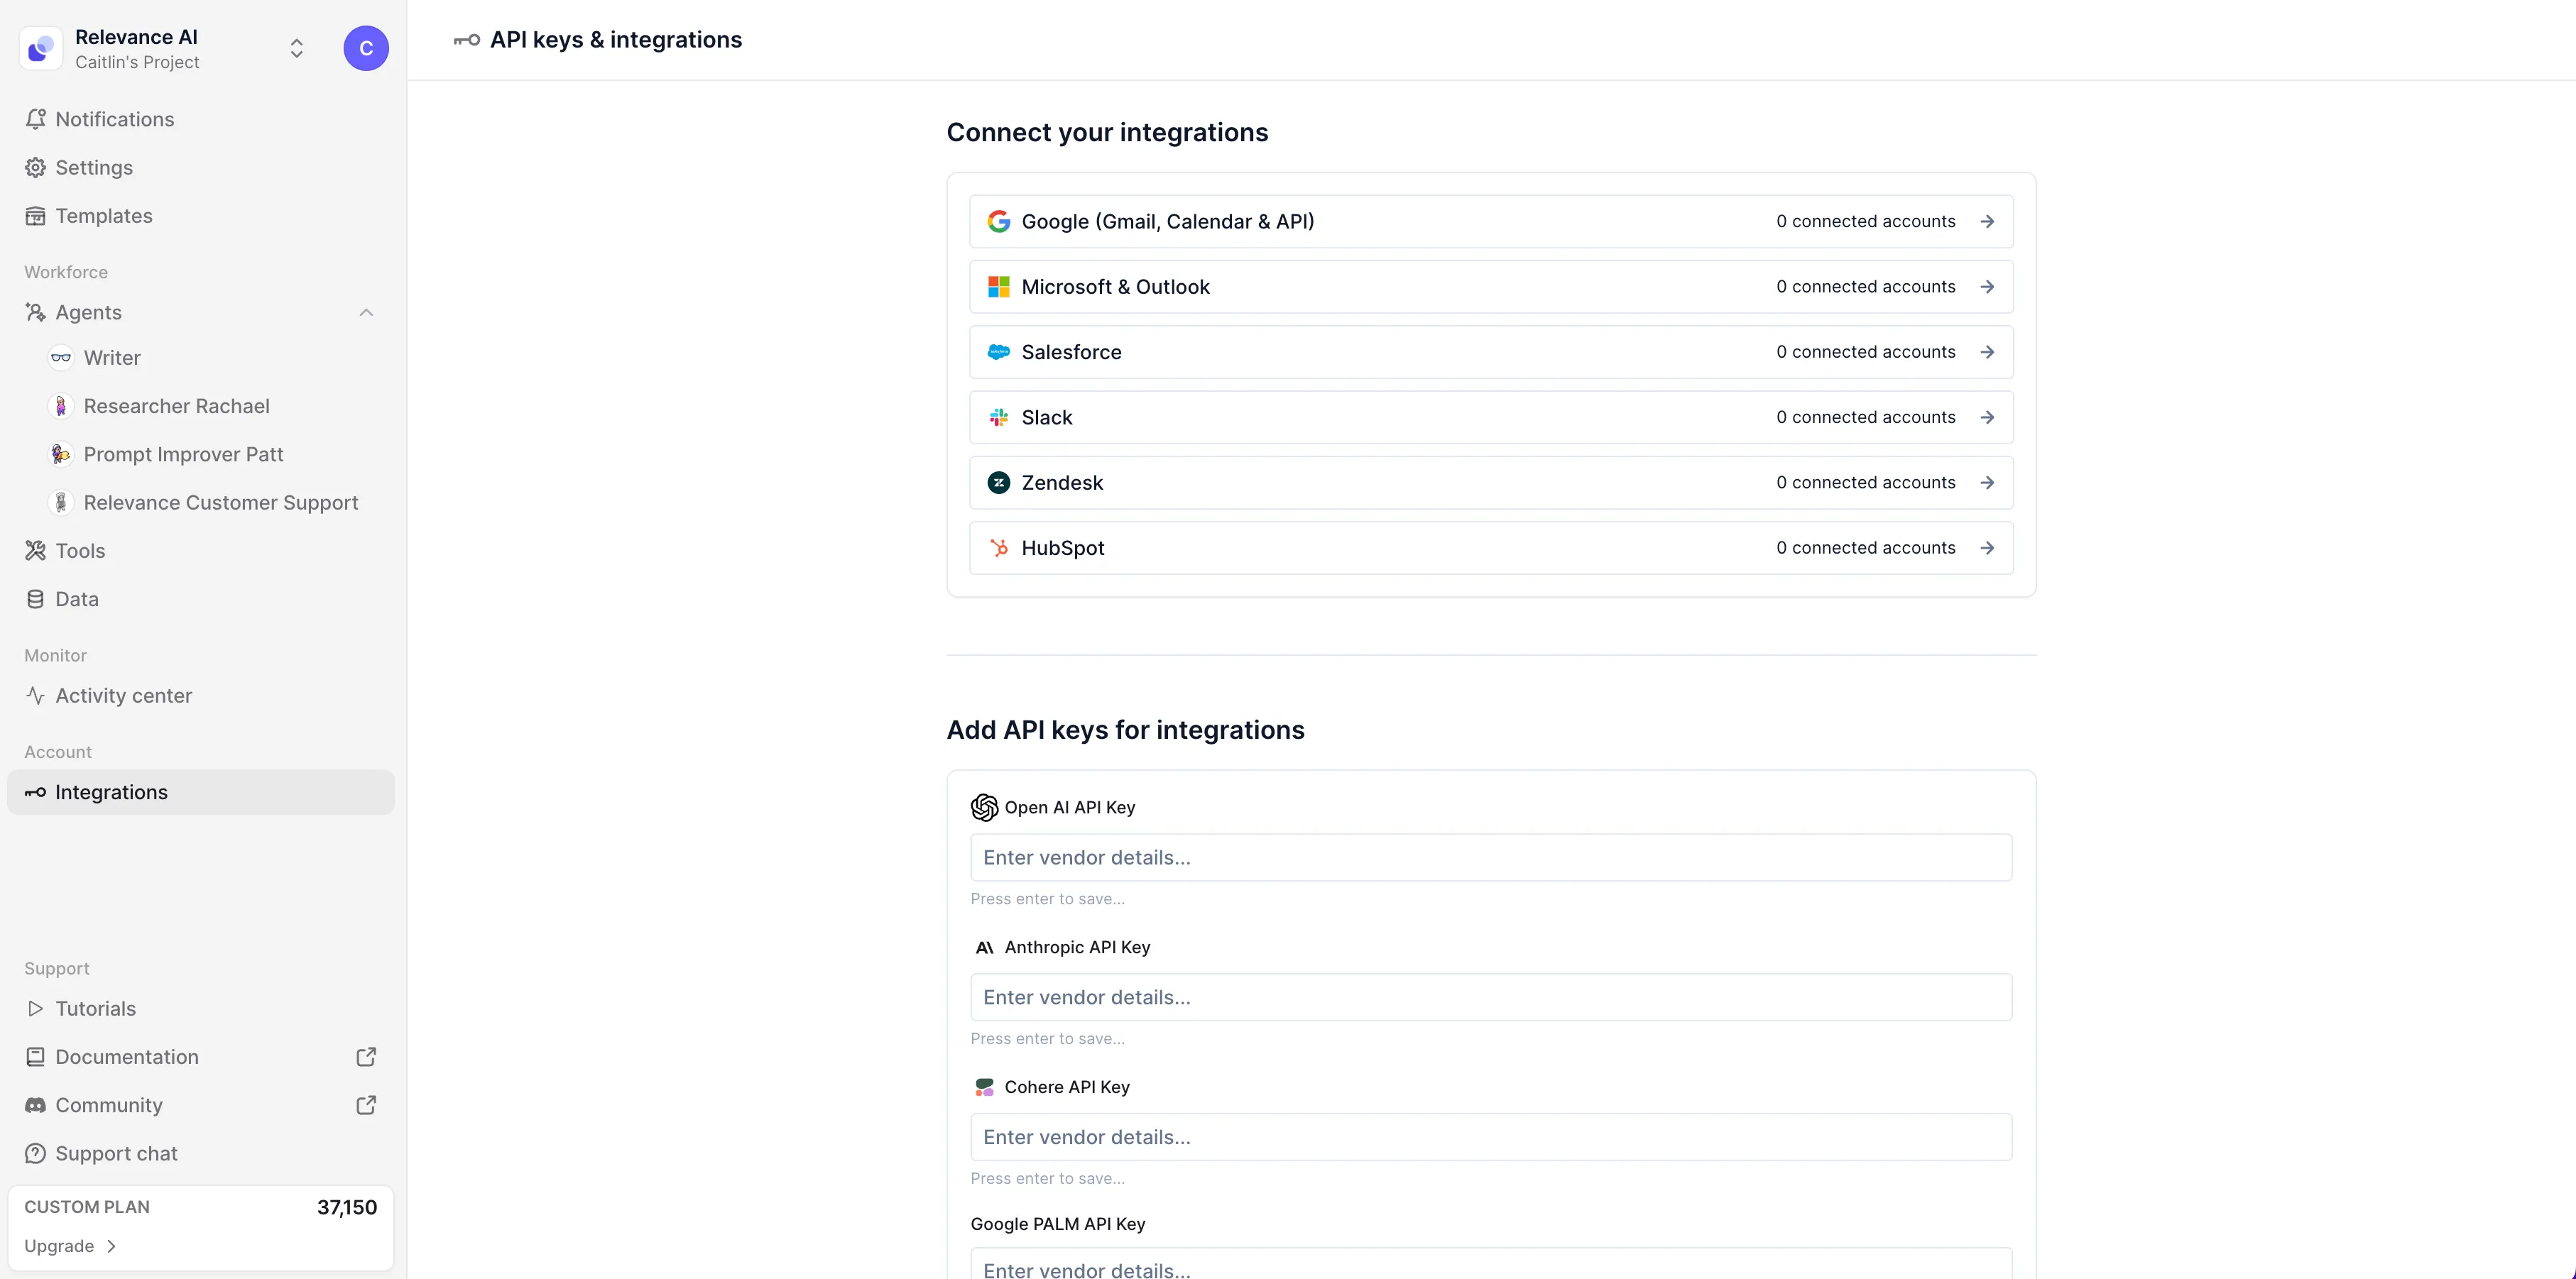The height and width of the screenshot is (1279, 2576).
Task: Open the project switcher chevrons
Action: coord(297,48)
